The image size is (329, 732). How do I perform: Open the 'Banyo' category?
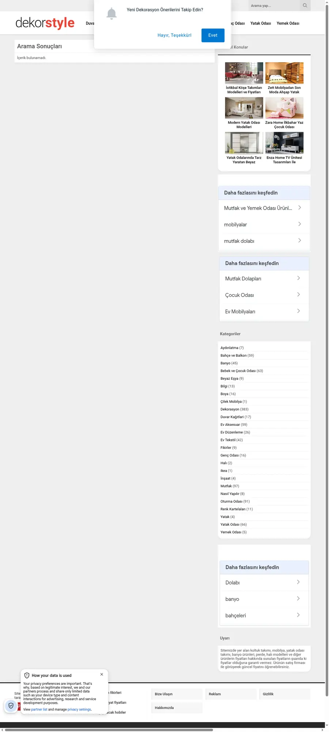(226, 363)
